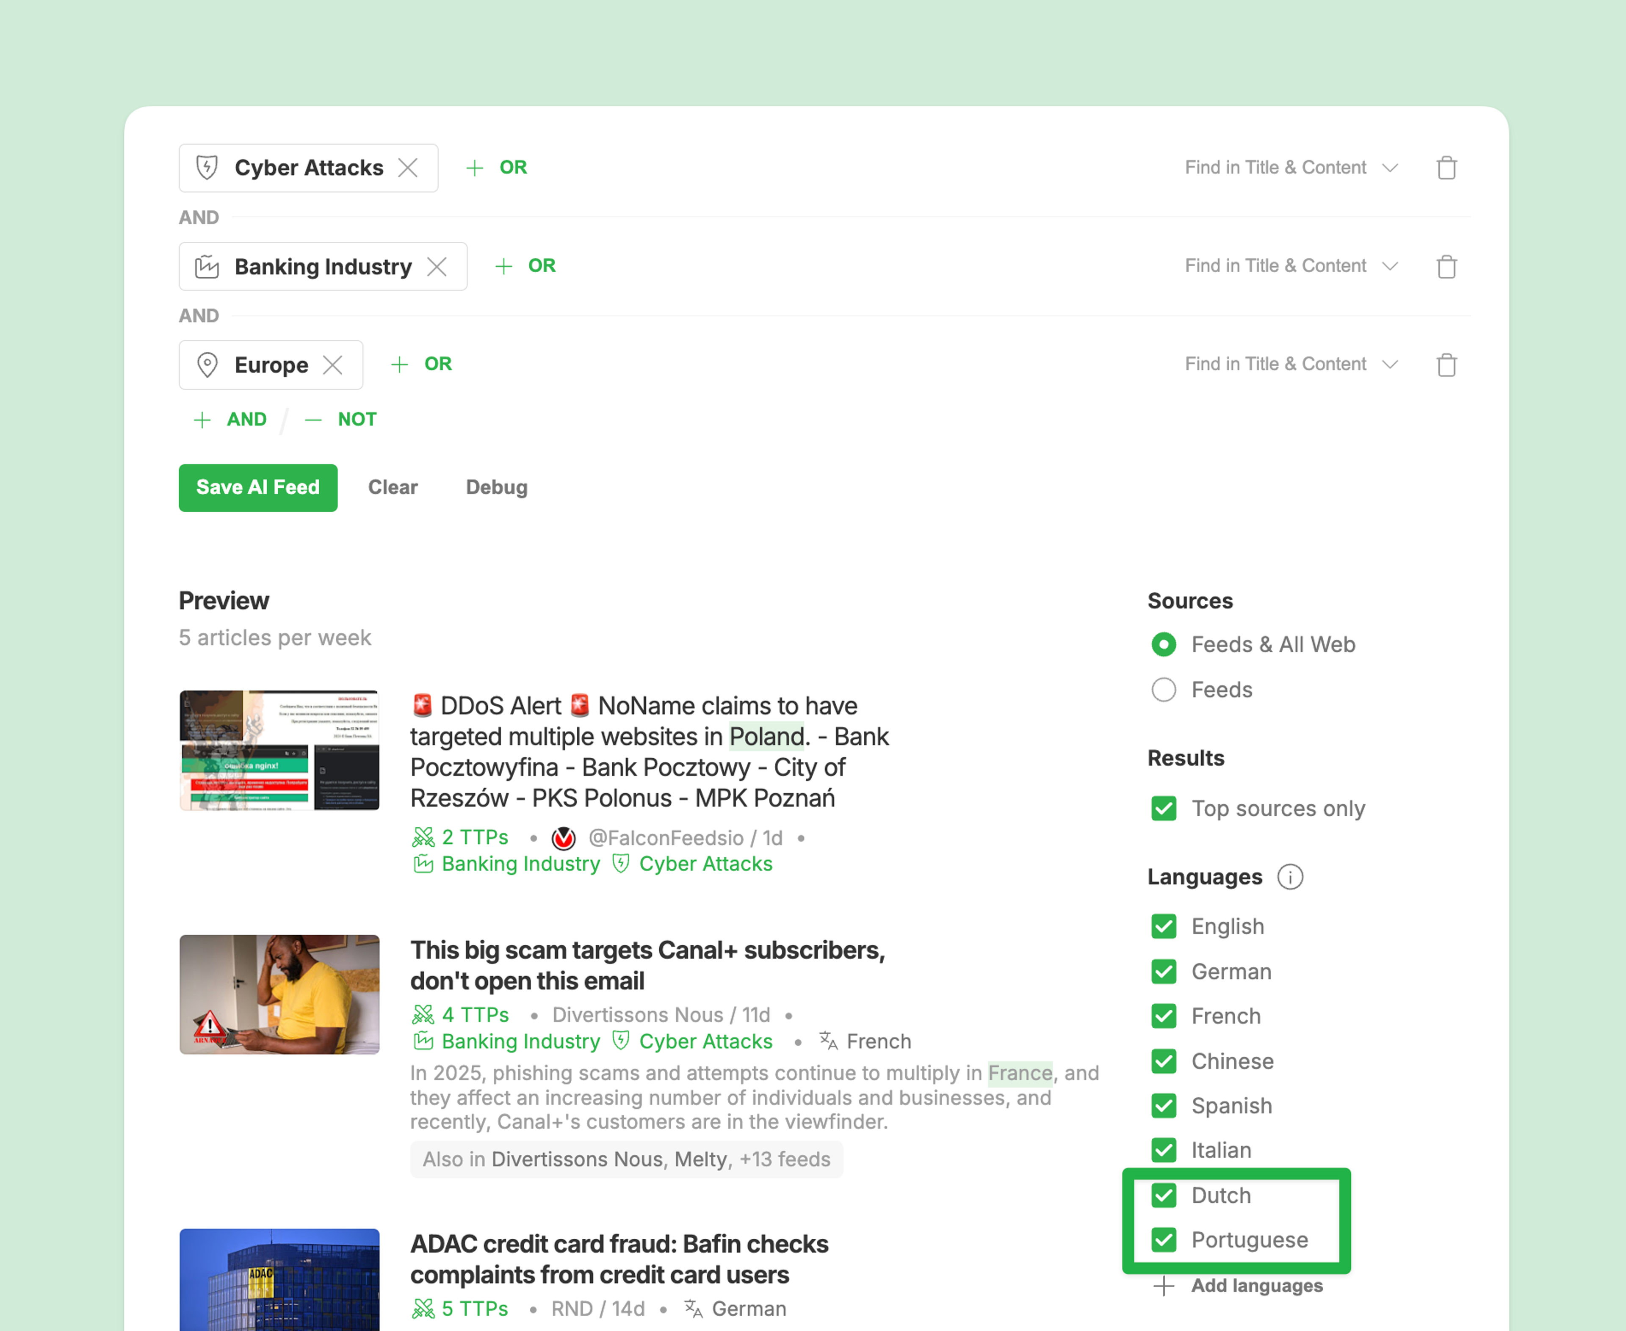
Task: Uncheck German language
Action: (1164, 972)
